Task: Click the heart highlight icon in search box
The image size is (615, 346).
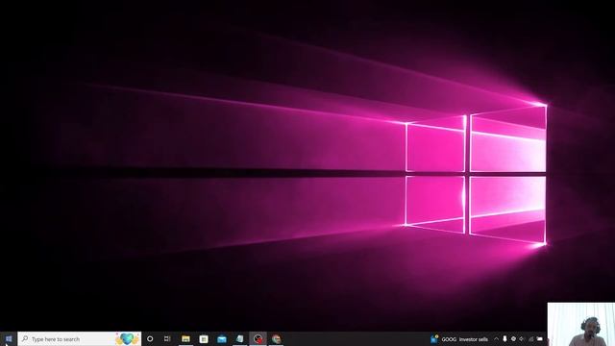Action: tap(127, 339)
